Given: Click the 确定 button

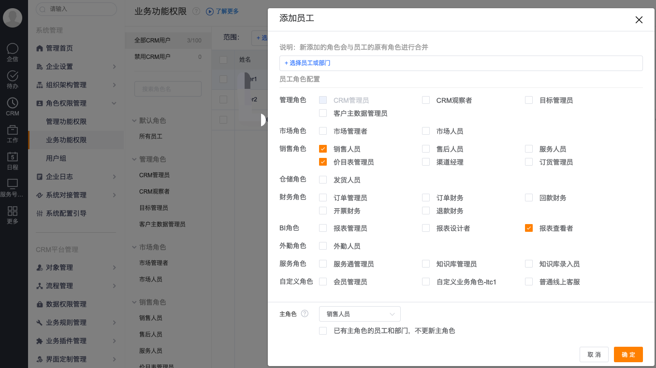Looking at the screenshot, I should coord(628,354).
